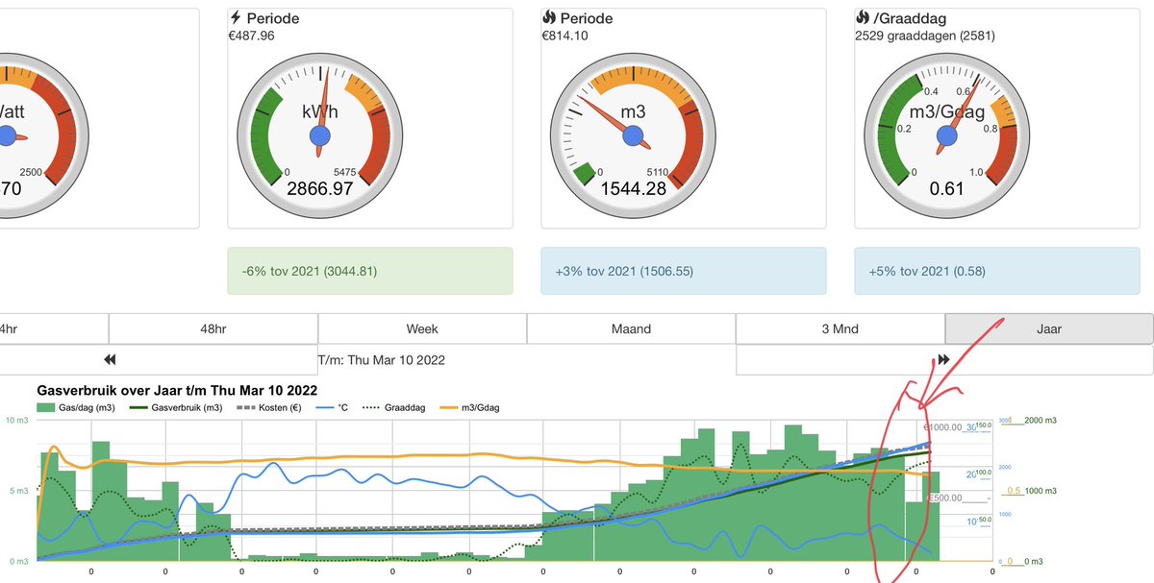Viewport: 1154px width, 583px height.
Task: Click the €814.10 gas cost text
Action: pos(564,36)
